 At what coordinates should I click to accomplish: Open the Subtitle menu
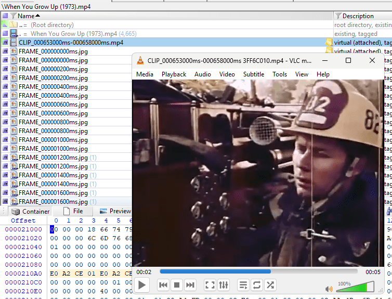(254, 74)
